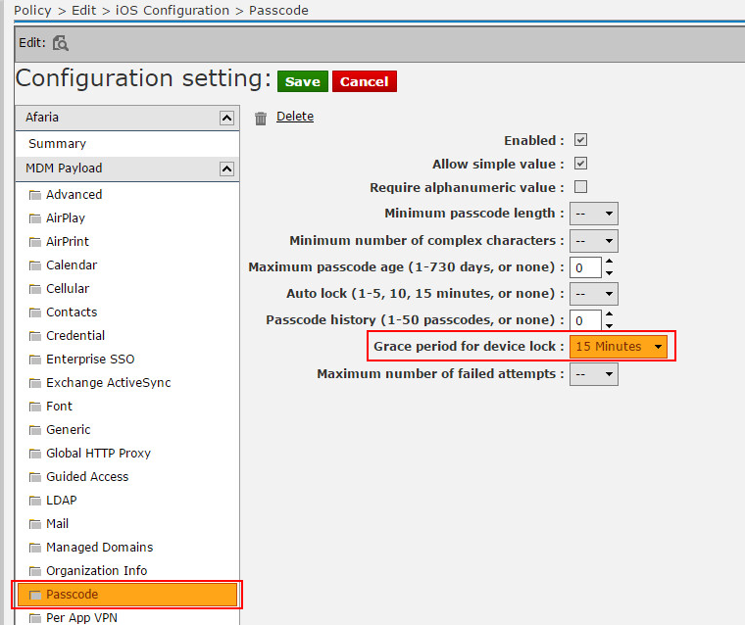This screenshot has height=625, width=745.
Task: Click the Per App VPN folder icon
Action: pyautogui.click(x=34, y=618)
